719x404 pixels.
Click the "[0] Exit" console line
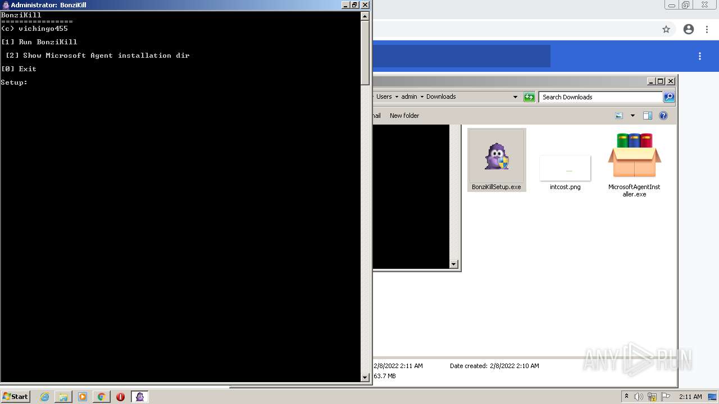coord(19,69)
